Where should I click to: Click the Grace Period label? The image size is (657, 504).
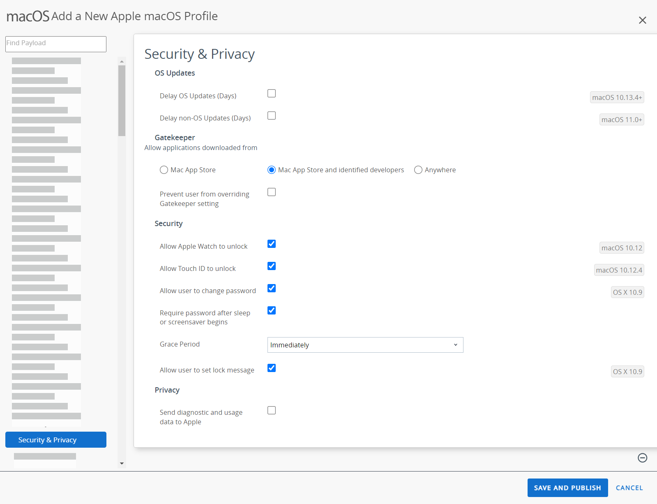(x=180, y=344)
